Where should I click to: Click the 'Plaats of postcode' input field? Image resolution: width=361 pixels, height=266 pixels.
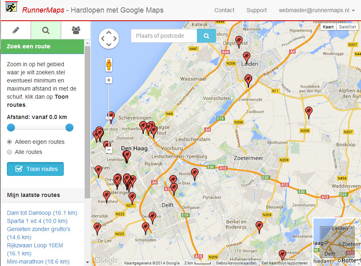click(x=164, y=36)
